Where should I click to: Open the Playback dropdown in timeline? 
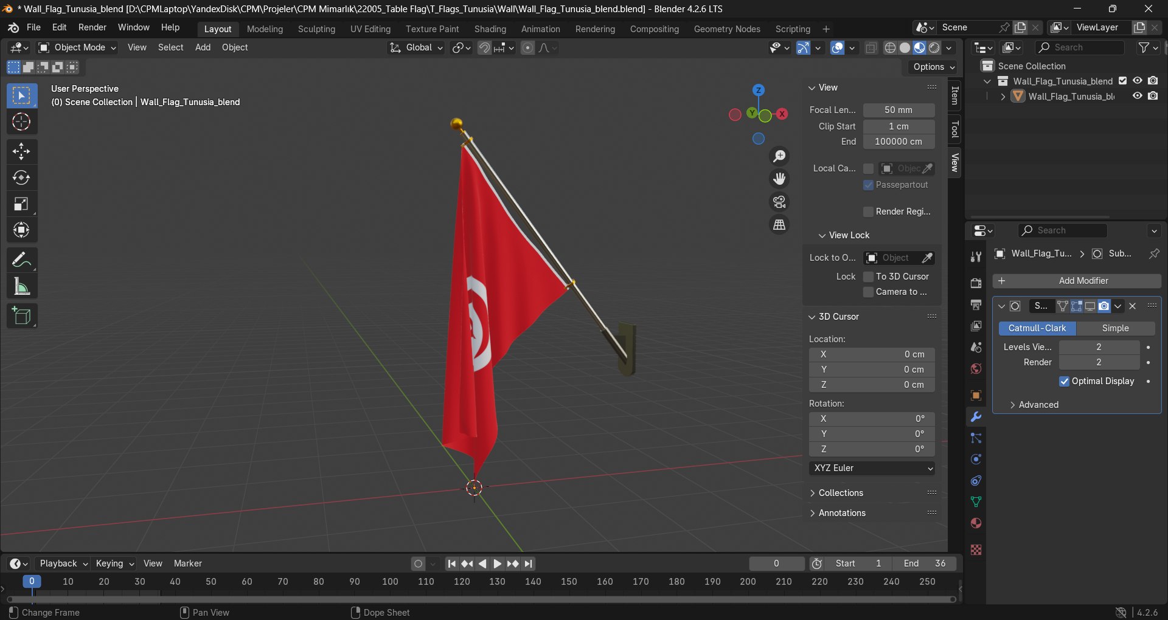(63, 563)
